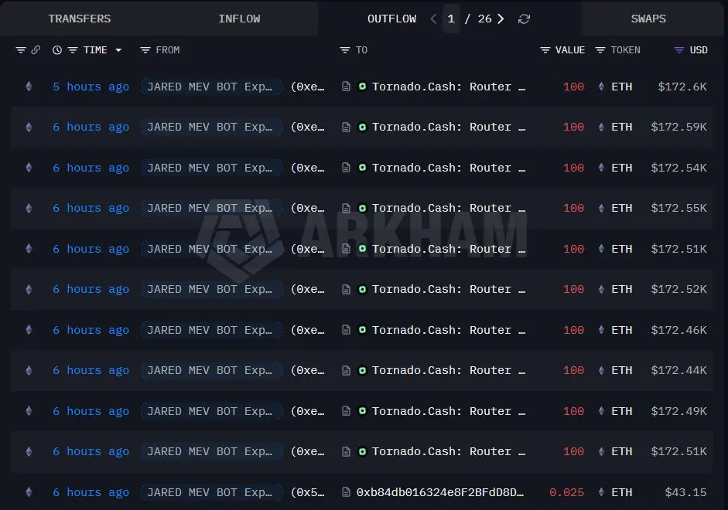Open the TIME sort dropdown arrow

pos(118,50)
